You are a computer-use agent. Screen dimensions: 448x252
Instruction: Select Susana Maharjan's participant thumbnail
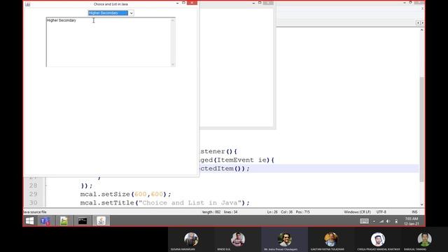tap(191, 239)
